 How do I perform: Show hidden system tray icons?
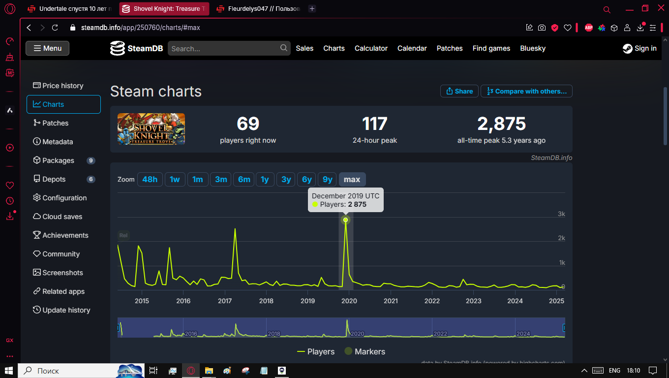[x=584, y=371]
